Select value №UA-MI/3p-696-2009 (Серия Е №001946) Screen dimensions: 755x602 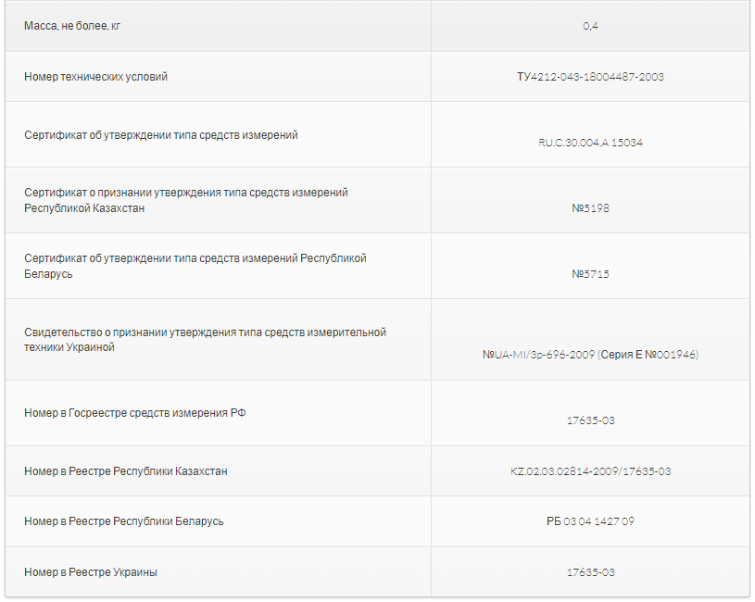[590, 355]
